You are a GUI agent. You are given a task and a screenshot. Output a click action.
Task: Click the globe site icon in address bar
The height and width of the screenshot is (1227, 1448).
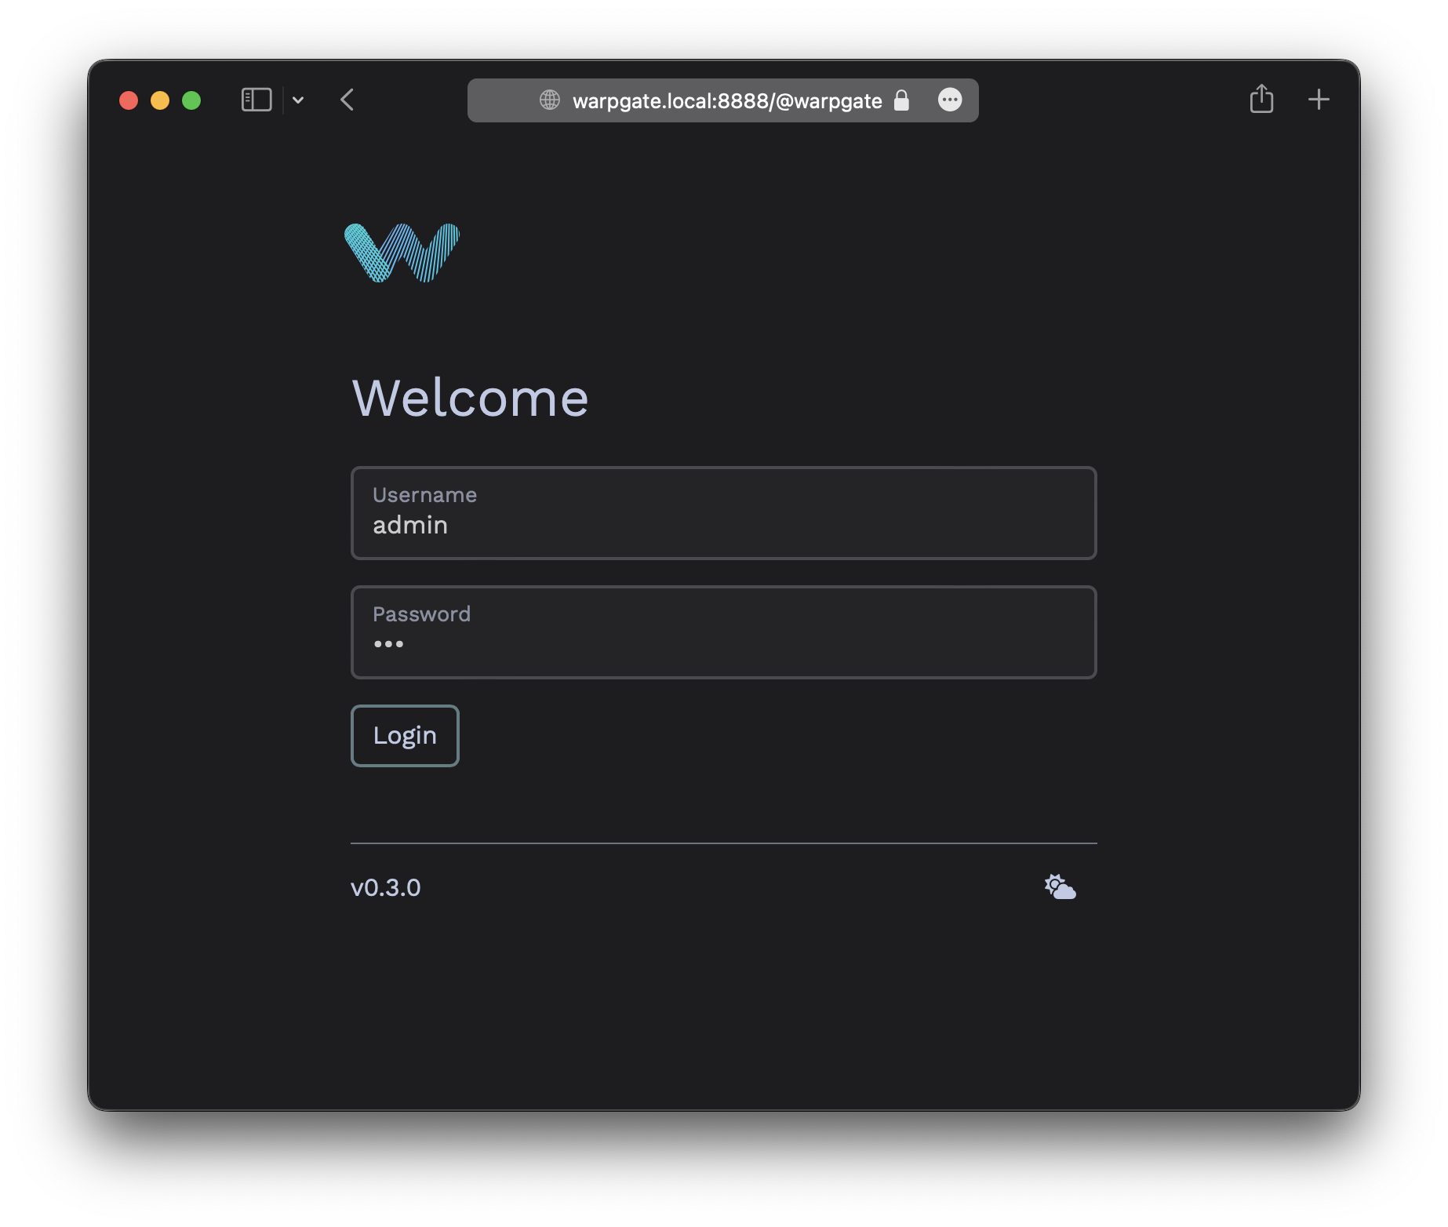point(550,100)
